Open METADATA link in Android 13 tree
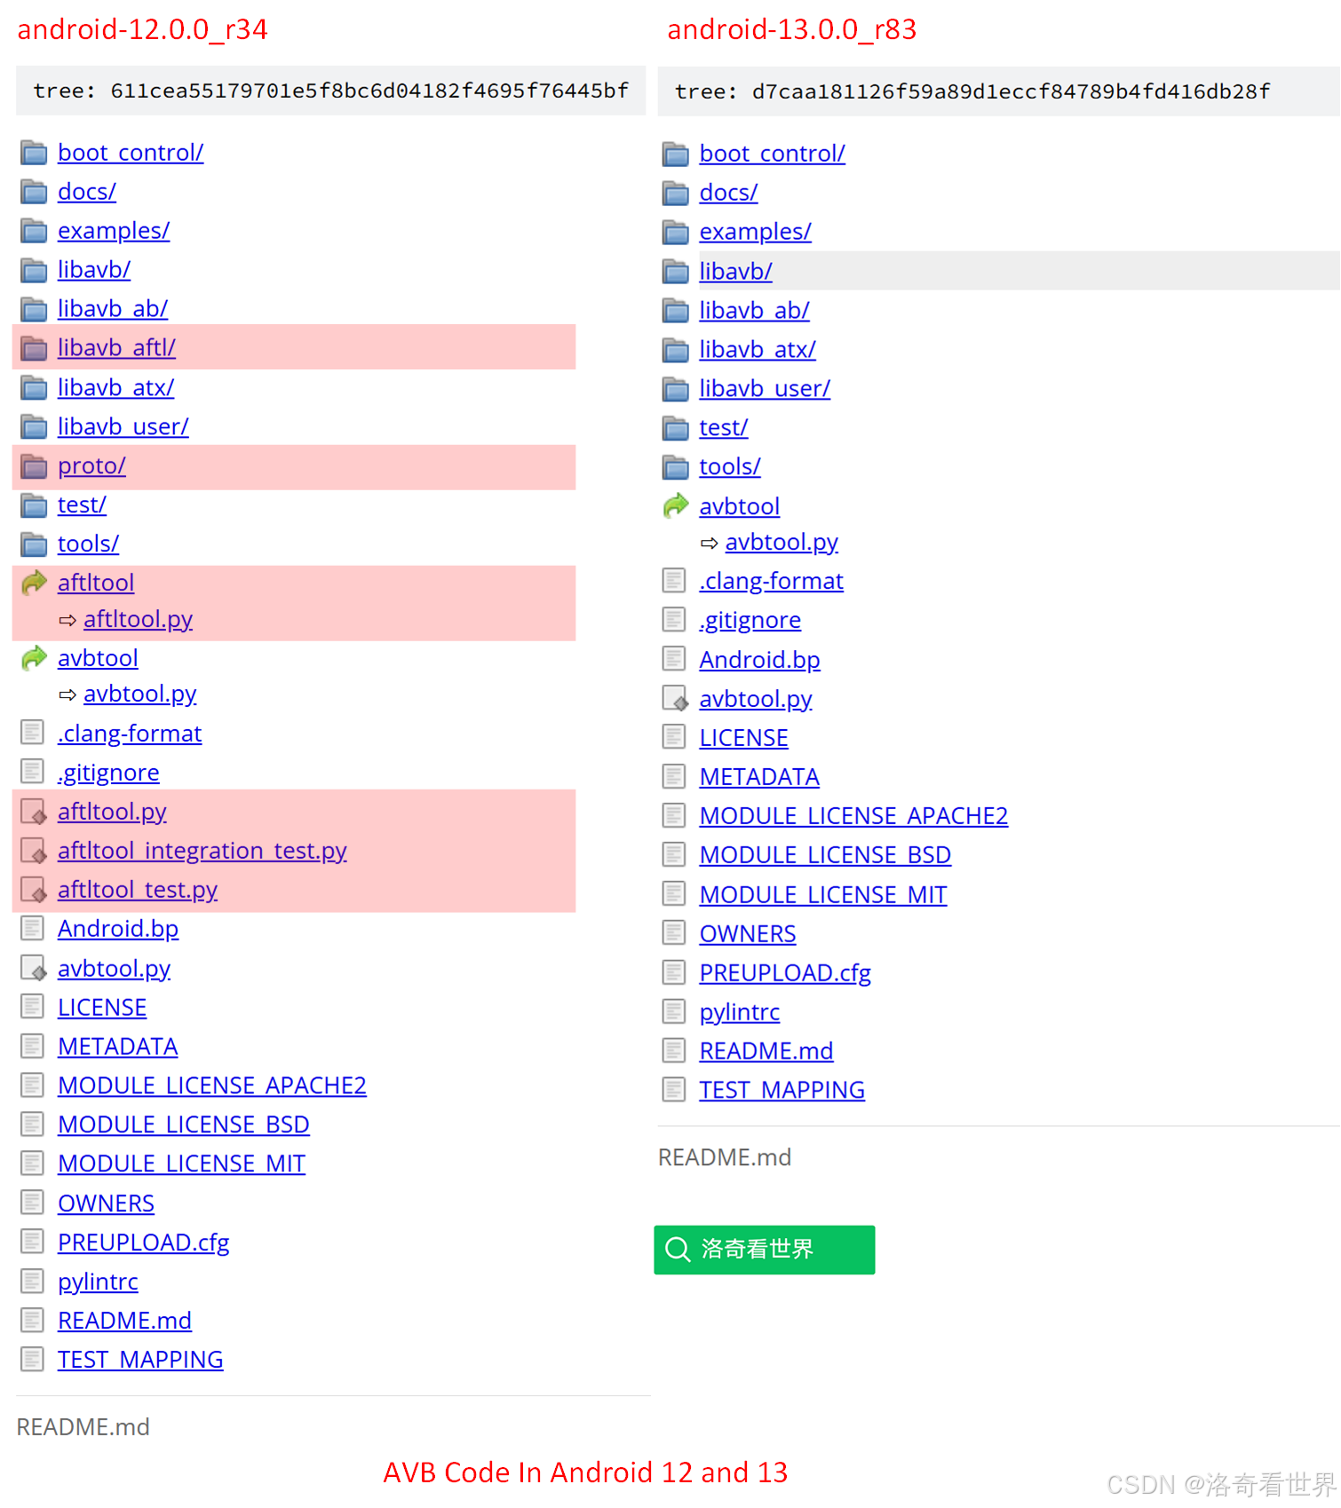Screen dimensions: 1341x1508 (759, 777)
